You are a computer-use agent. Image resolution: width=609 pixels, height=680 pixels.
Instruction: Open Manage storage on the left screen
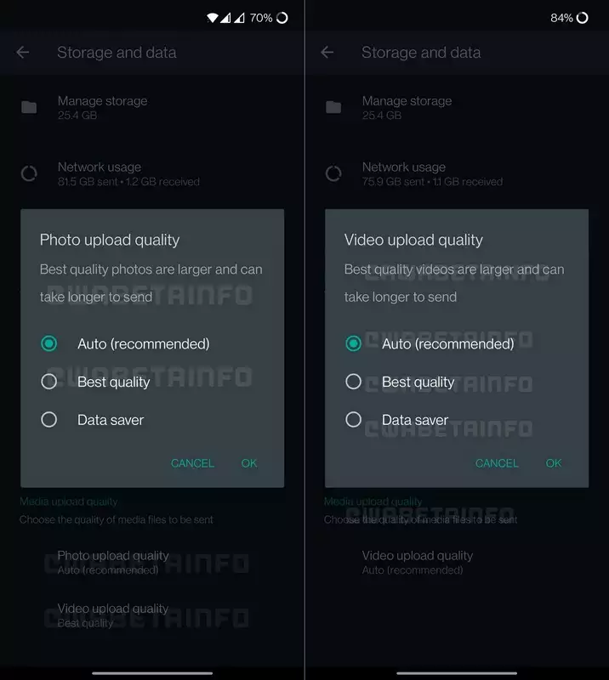click(x=102, y=107)
